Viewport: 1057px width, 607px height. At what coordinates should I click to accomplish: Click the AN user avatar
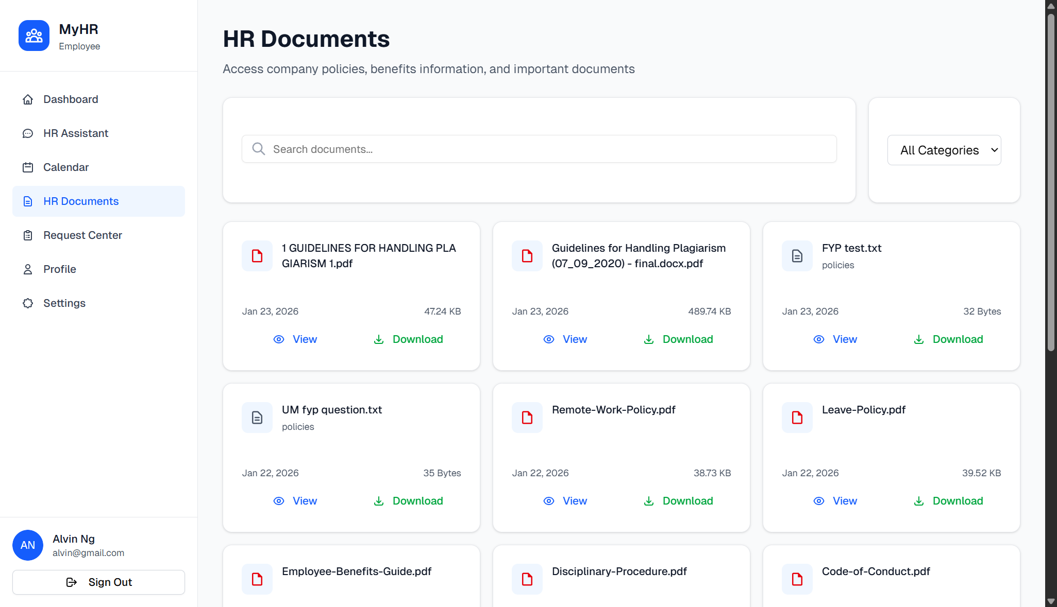tap(28, 545)
